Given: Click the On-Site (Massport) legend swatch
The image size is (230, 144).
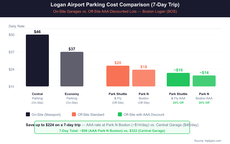Looking at the screenshot, I should tap(28, 114).
